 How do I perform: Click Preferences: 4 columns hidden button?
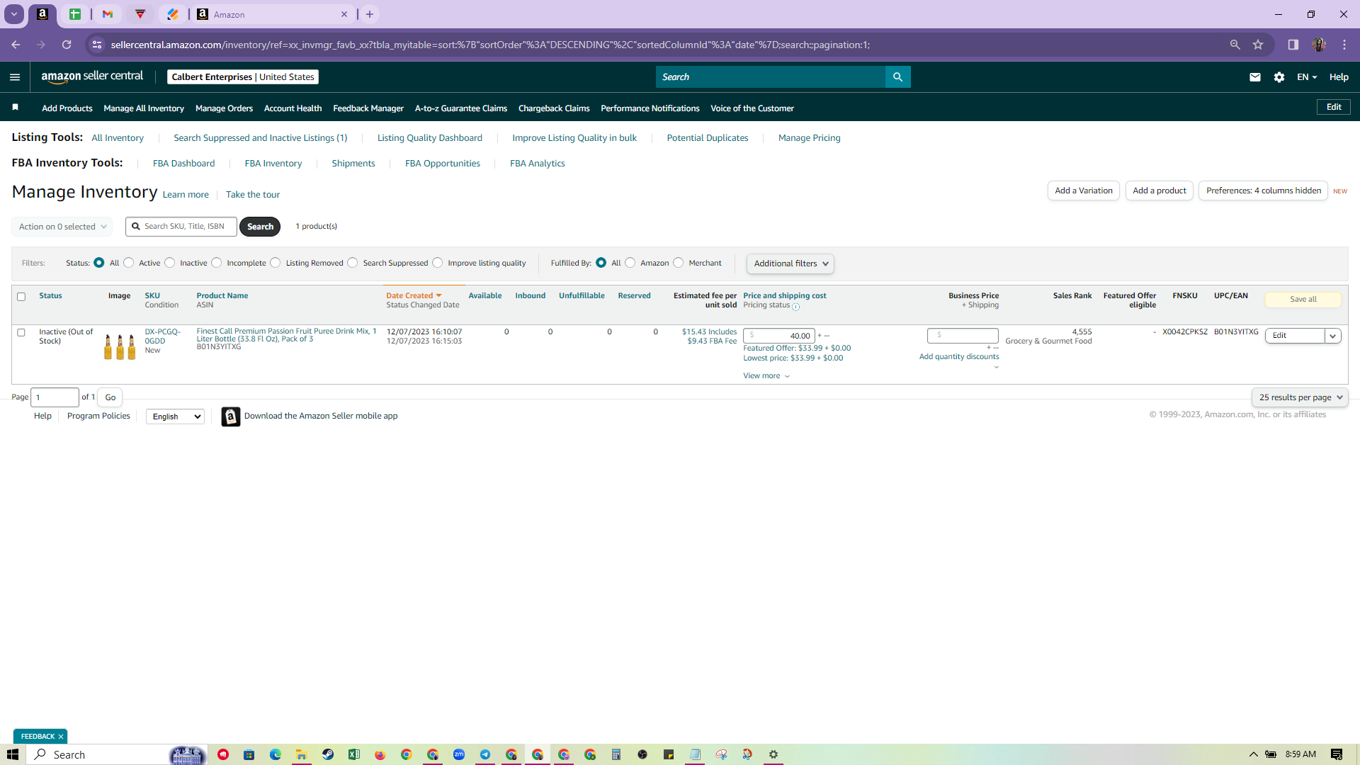[x=1263, y=191]
